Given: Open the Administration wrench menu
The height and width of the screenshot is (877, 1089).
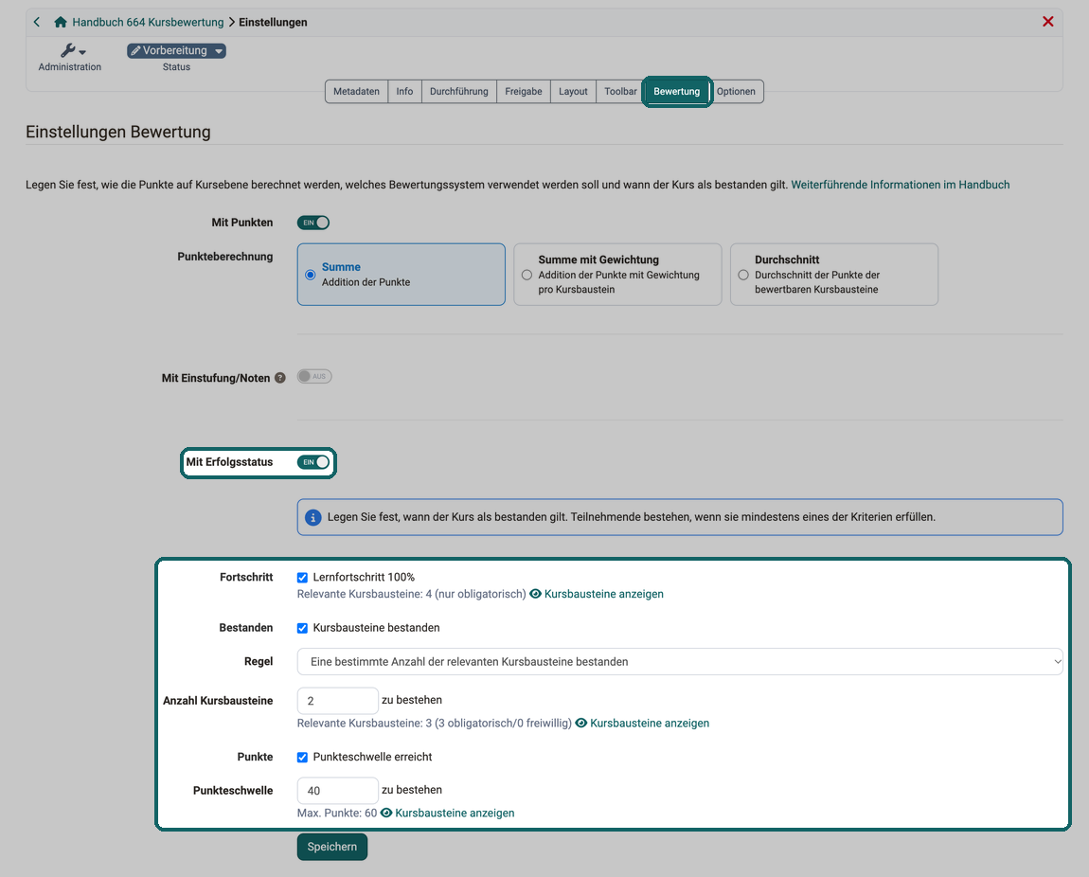Looking at the screenshot, I should coord(72,51).
